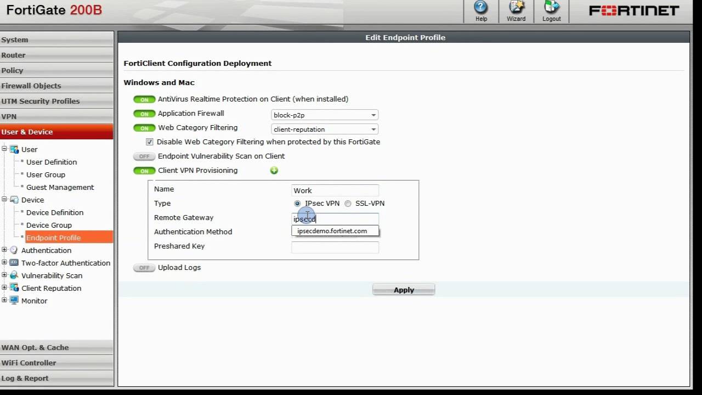Expand Two-factor Authentication node
Viewport: 702px width, 395px height.
(4, 262)
